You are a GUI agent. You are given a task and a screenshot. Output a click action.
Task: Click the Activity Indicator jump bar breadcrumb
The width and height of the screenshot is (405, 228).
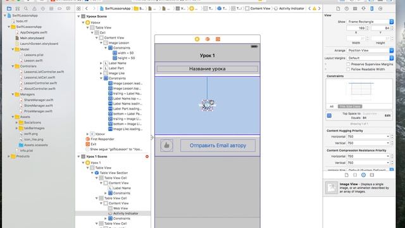289,8
